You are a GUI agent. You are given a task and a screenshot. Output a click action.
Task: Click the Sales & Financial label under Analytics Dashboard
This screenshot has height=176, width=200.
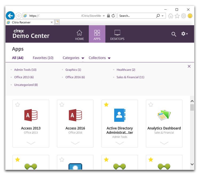(x=164, y=132)
